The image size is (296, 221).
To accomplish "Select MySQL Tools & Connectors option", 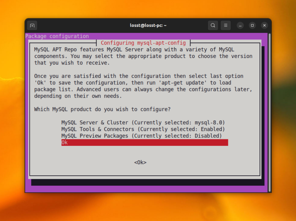I will [x=145, y=129].
